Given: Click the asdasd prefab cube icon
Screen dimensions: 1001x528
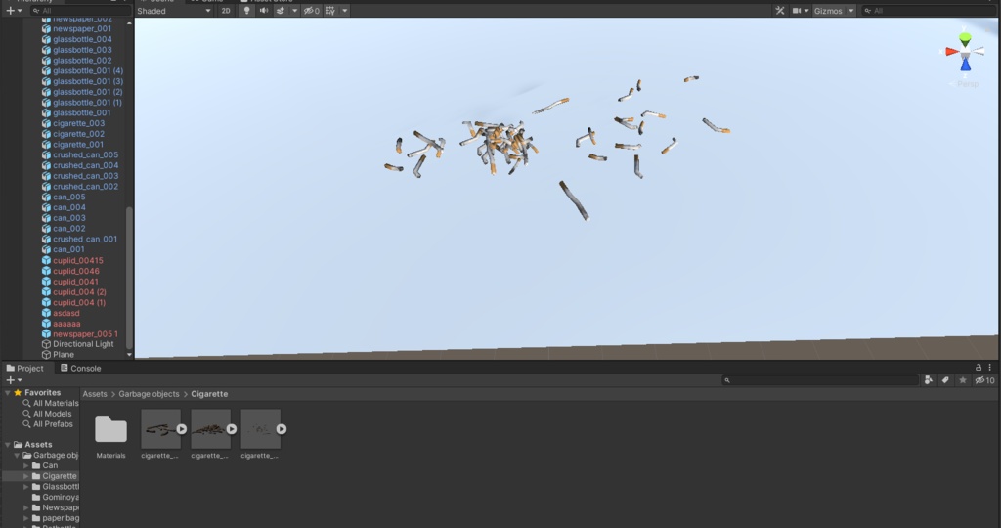Looking at the screenshot, I should pos(46,314).
